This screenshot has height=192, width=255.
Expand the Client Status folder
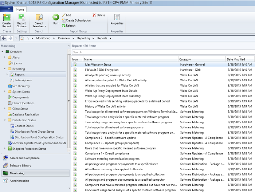click(x=5, y=109)
